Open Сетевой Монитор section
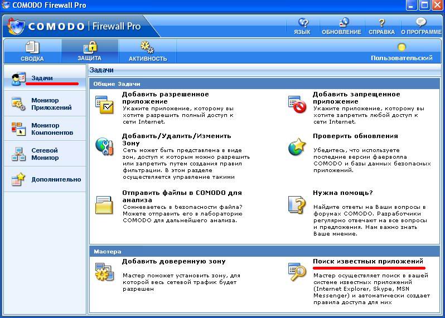 [x=45, y=154]
